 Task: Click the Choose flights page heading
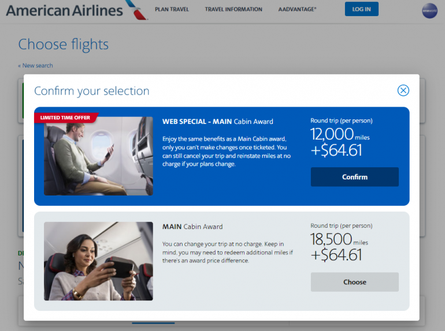point(64,44)
